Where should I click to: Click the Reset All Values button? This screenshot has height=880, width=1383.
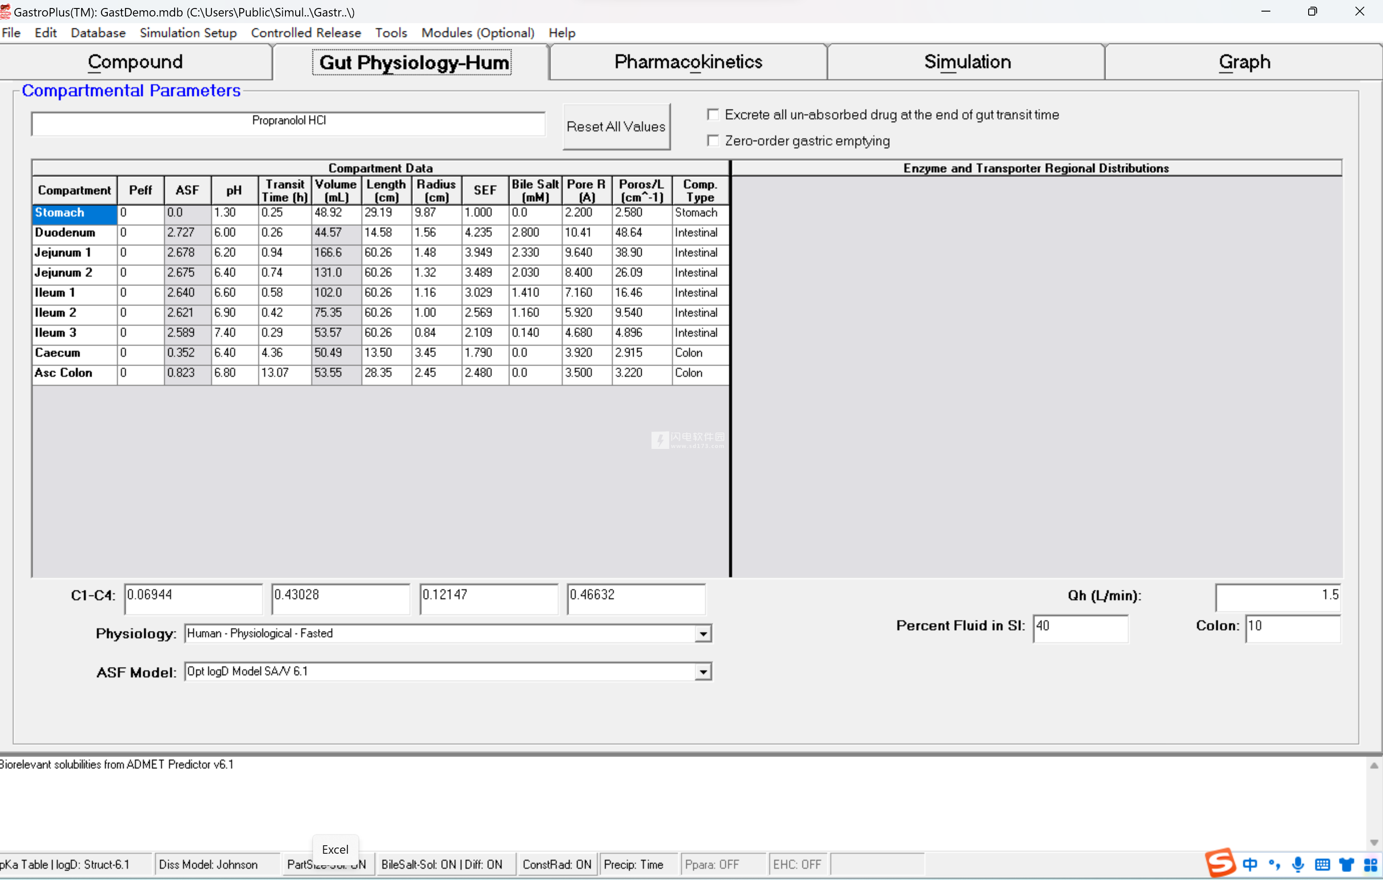(616, 127)
